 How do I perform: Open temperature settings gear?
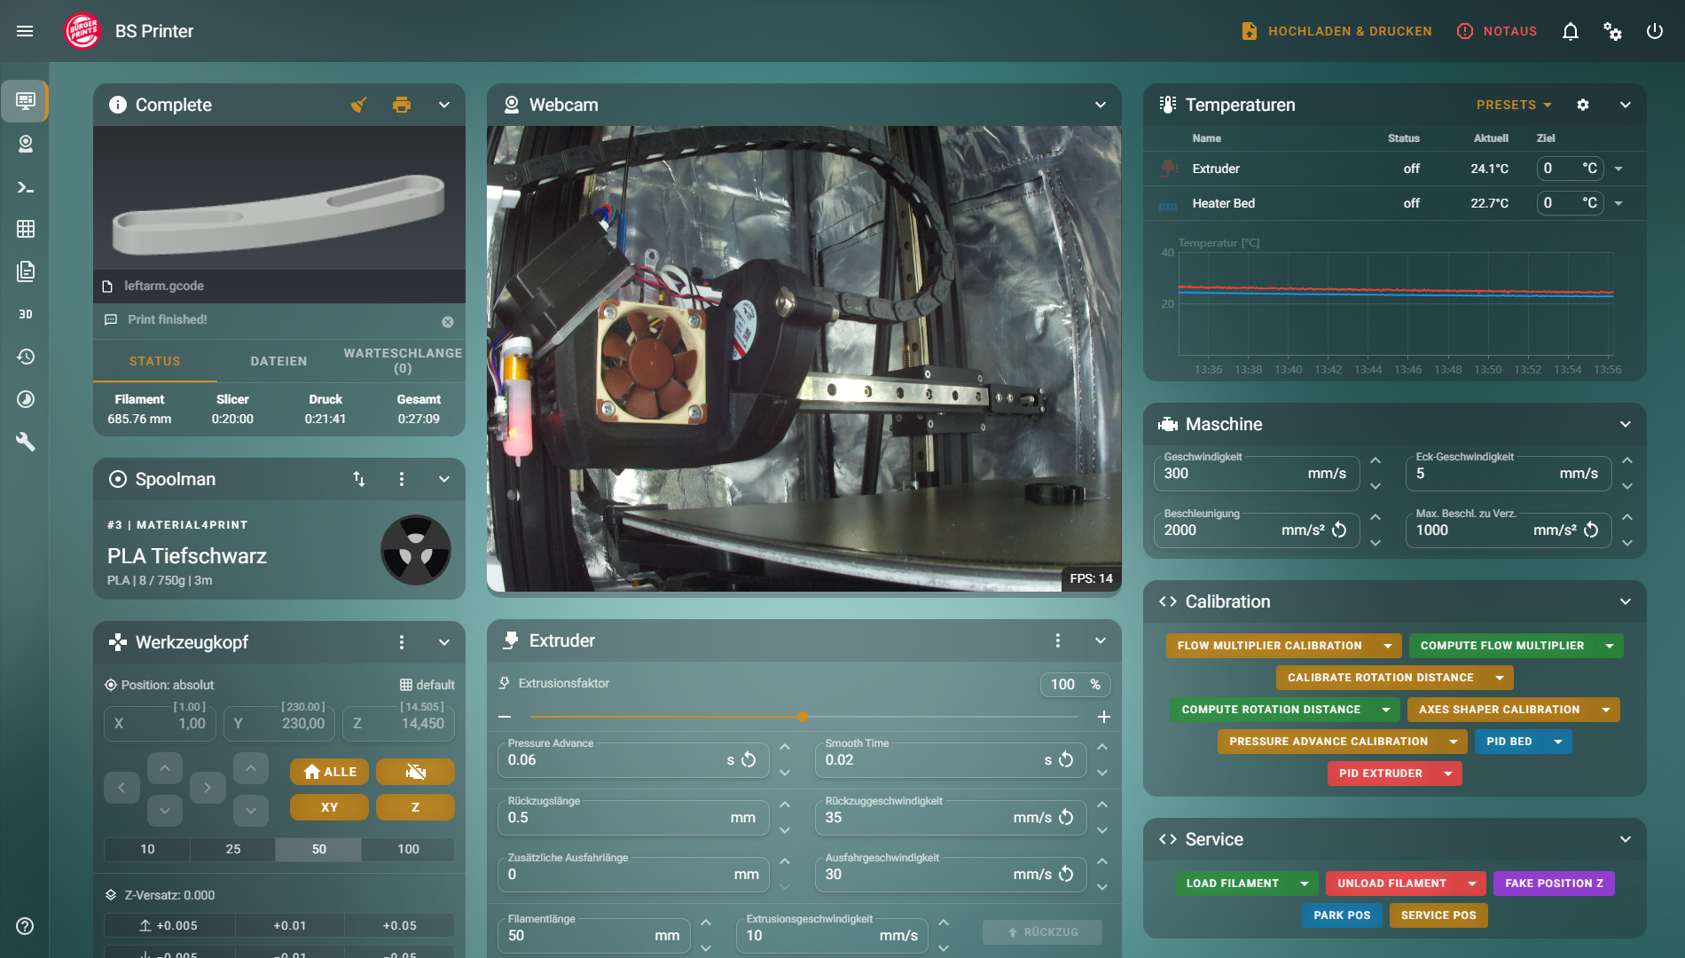pyautogui.click(x=1582, y=105)
